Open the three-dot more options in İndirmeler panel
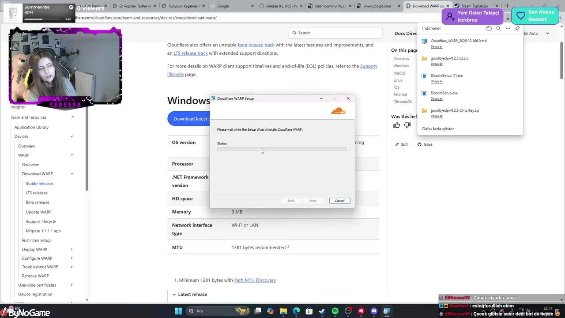 (x=508, y=28)
